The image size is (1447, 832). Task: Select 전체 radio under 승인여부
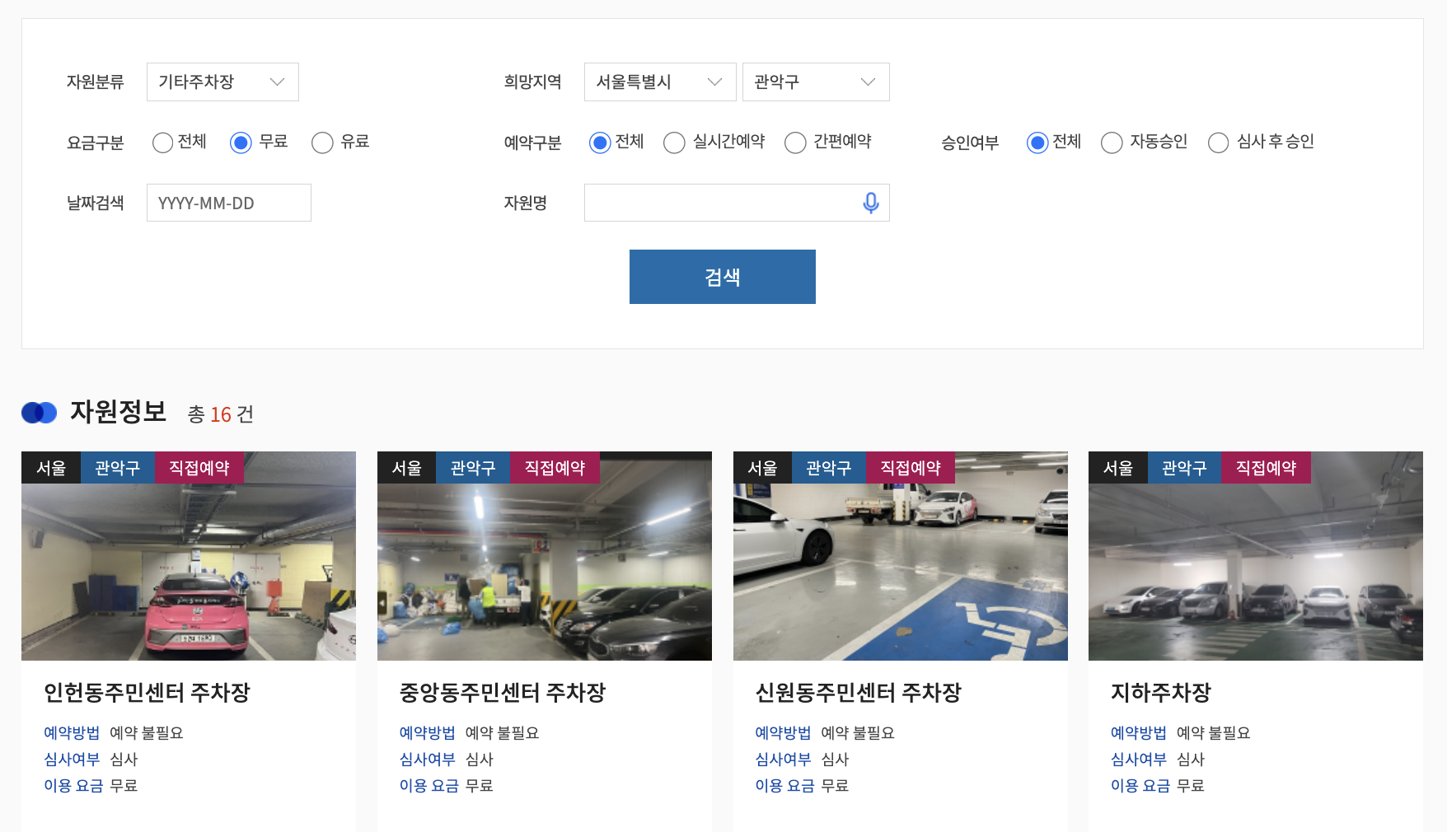(1037, 143)
